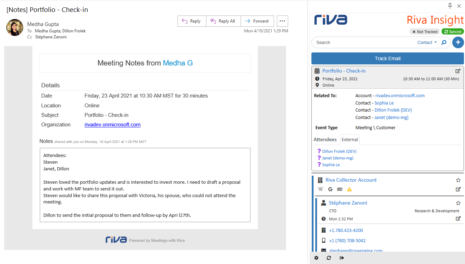Open Stéphane Zanoni record external link icon
This screenshot has height=264, width=465.
tap(458, 219)
